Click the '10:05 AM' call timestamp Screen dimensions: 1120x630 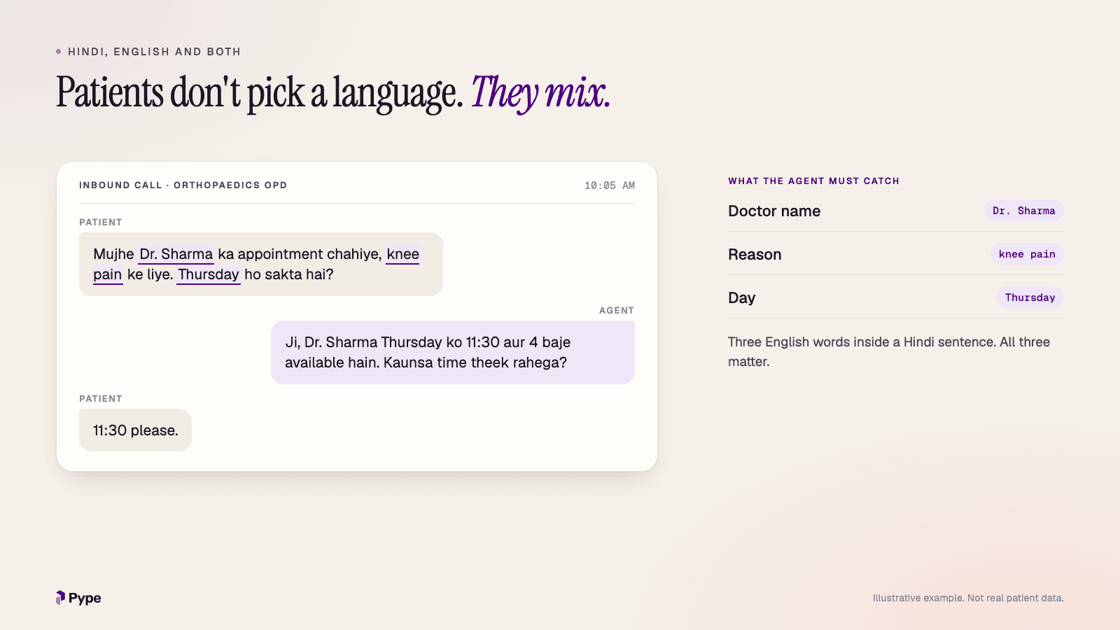tap(609, 185)
